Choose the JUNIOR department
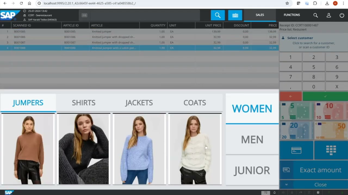The height and width of the screenshot is (195, 348). pos(252,170)
